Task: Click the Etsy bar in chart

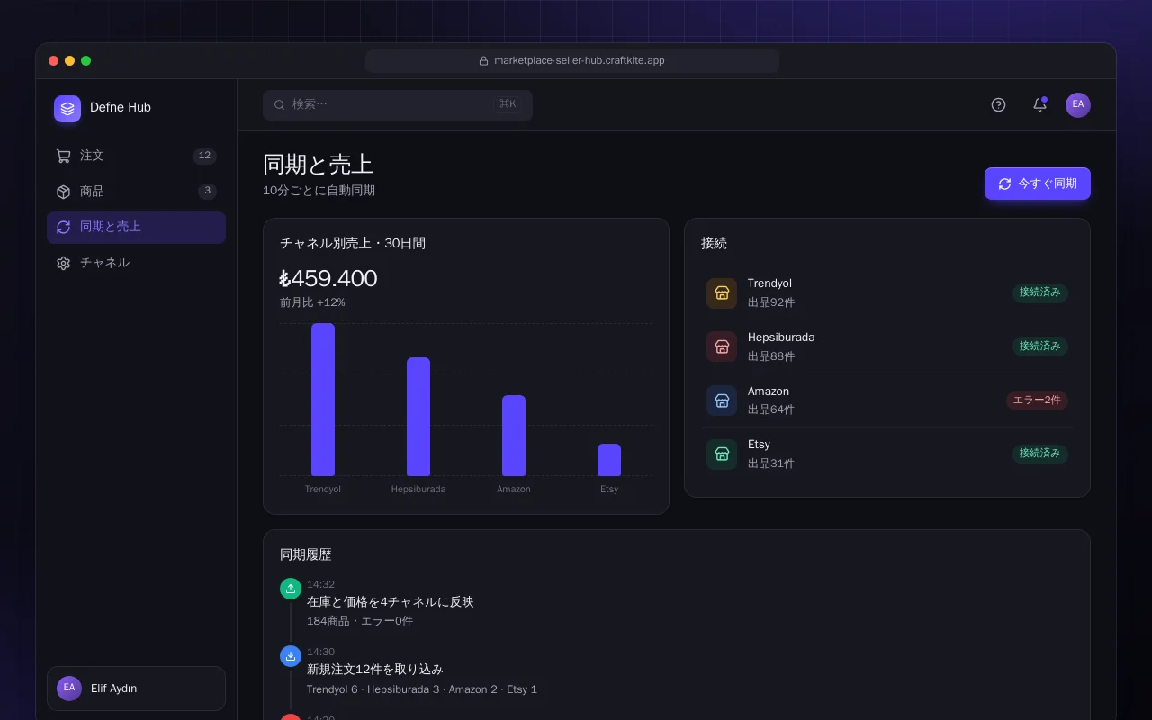Action: (x=609, y=460)
